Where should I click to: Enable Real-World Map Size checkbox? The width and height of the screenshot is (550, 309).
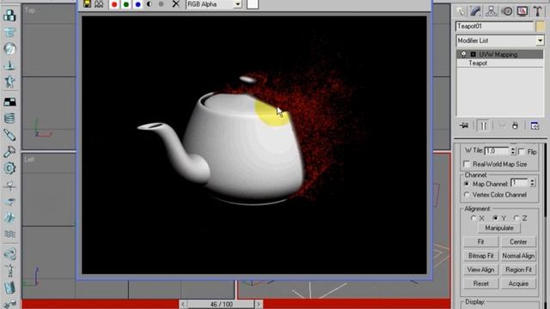467,164
